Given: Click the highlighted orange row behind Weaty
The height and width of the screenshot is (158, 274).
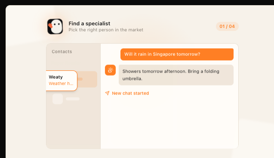Looking at the screenshot, I should (x=87, y=79).
